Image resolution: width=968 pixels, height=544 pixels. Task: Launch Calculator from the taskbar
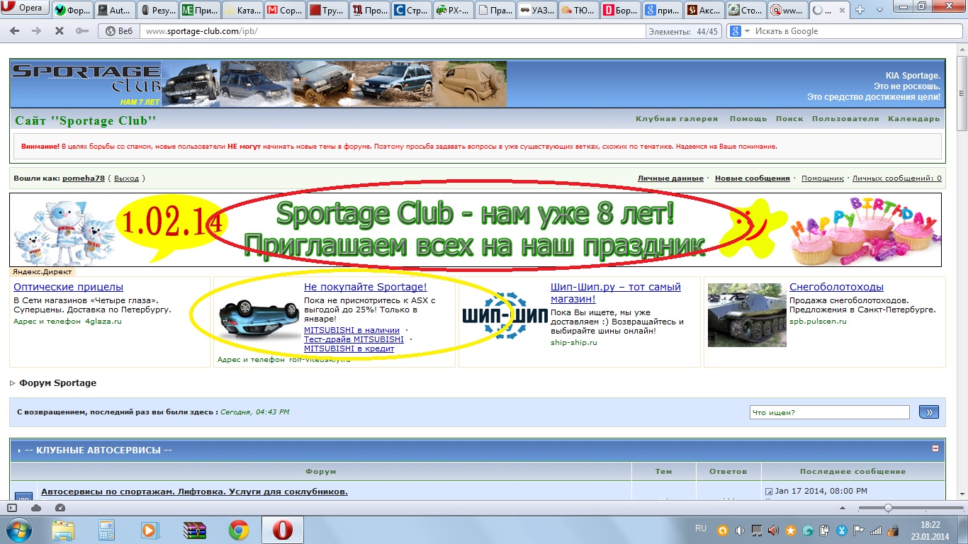coord(106,531)
